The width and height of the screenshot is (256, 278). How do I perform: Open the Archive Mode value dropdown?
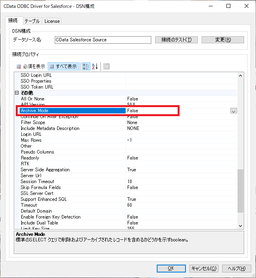(x=234, y=111)
